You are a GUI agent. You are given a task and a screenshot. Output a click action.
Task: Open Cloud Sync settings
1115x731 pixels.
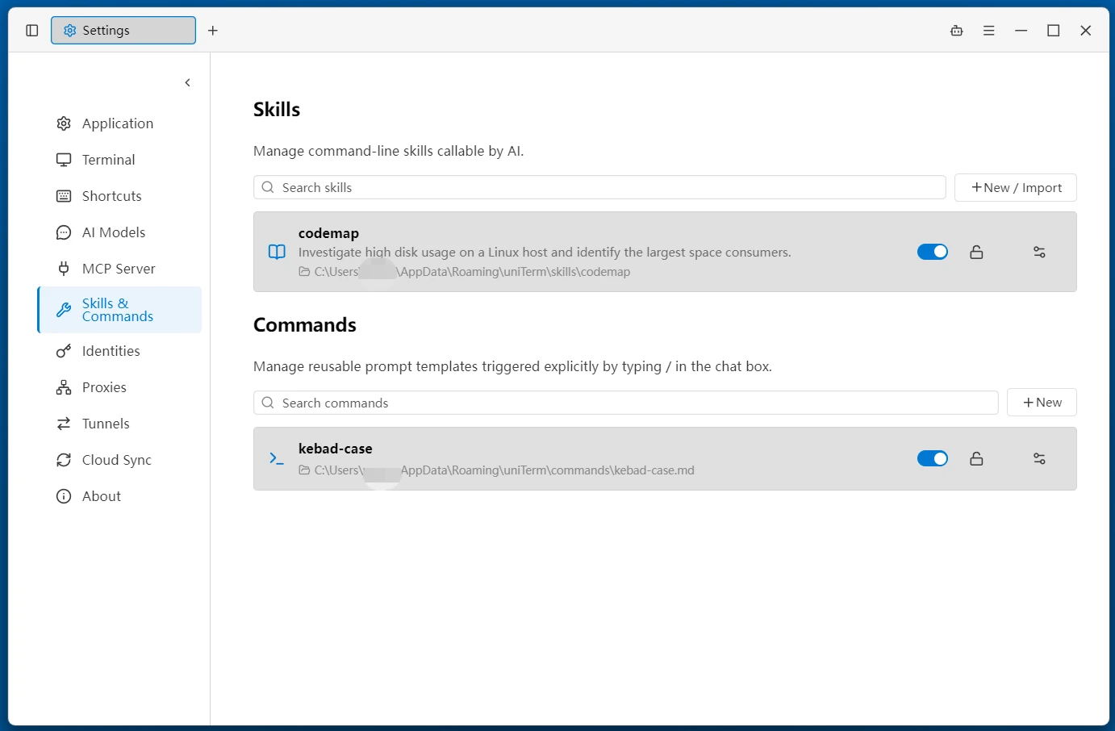(119, 460)
